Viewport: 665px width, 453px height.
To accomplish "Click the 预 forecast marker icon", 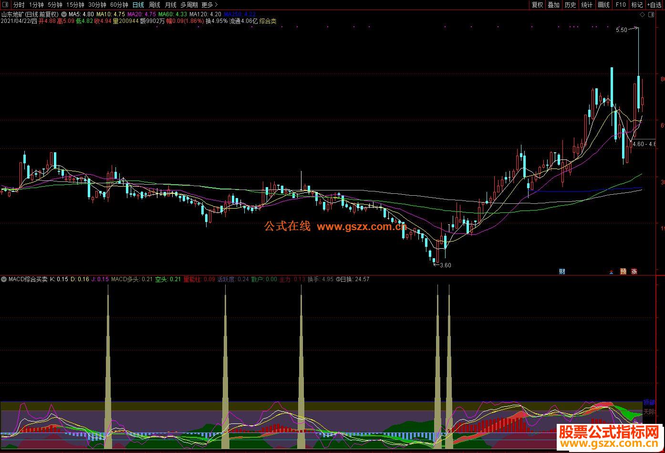I will coord(623,272).
